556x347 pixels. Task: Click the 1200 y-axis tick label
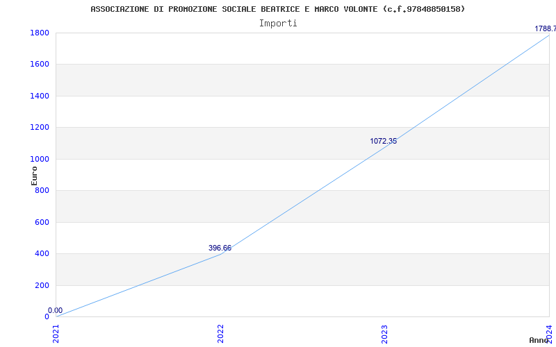click(40, 128)
